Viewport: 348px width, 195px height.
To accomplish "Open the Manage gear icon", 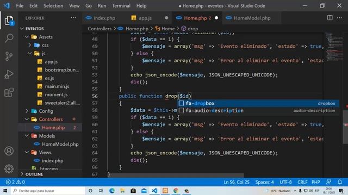I will pyautogui.click(x=9, y=168).
